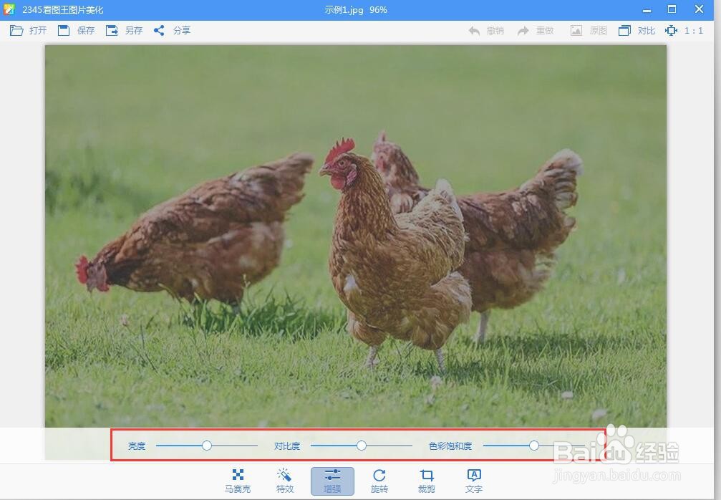
Task: Minimize the 2345看图王 window
Action: pos(647,9)
